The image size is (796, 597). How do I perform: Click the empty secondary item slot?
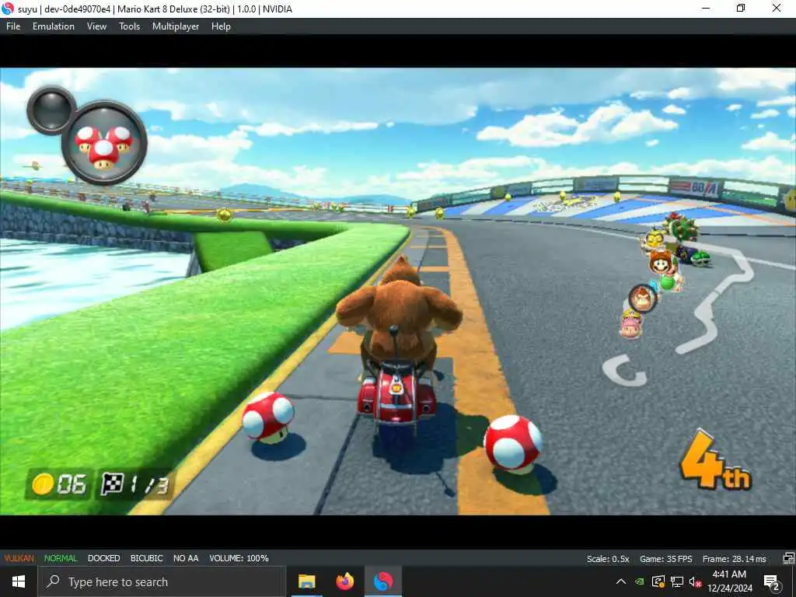point(51,110)
